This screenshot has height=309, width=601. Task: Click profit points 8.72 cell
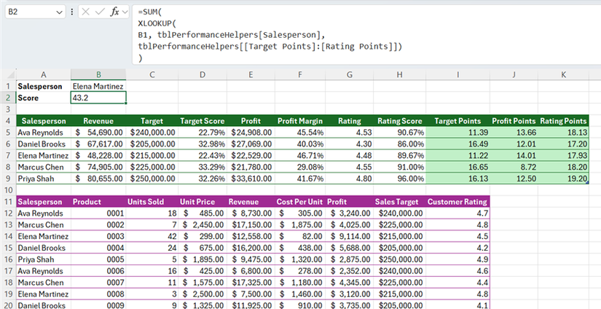tap(514, 167)
